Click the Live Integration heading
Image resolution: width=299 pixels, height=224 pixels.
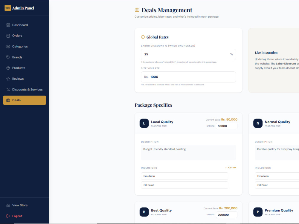(266, 53)
